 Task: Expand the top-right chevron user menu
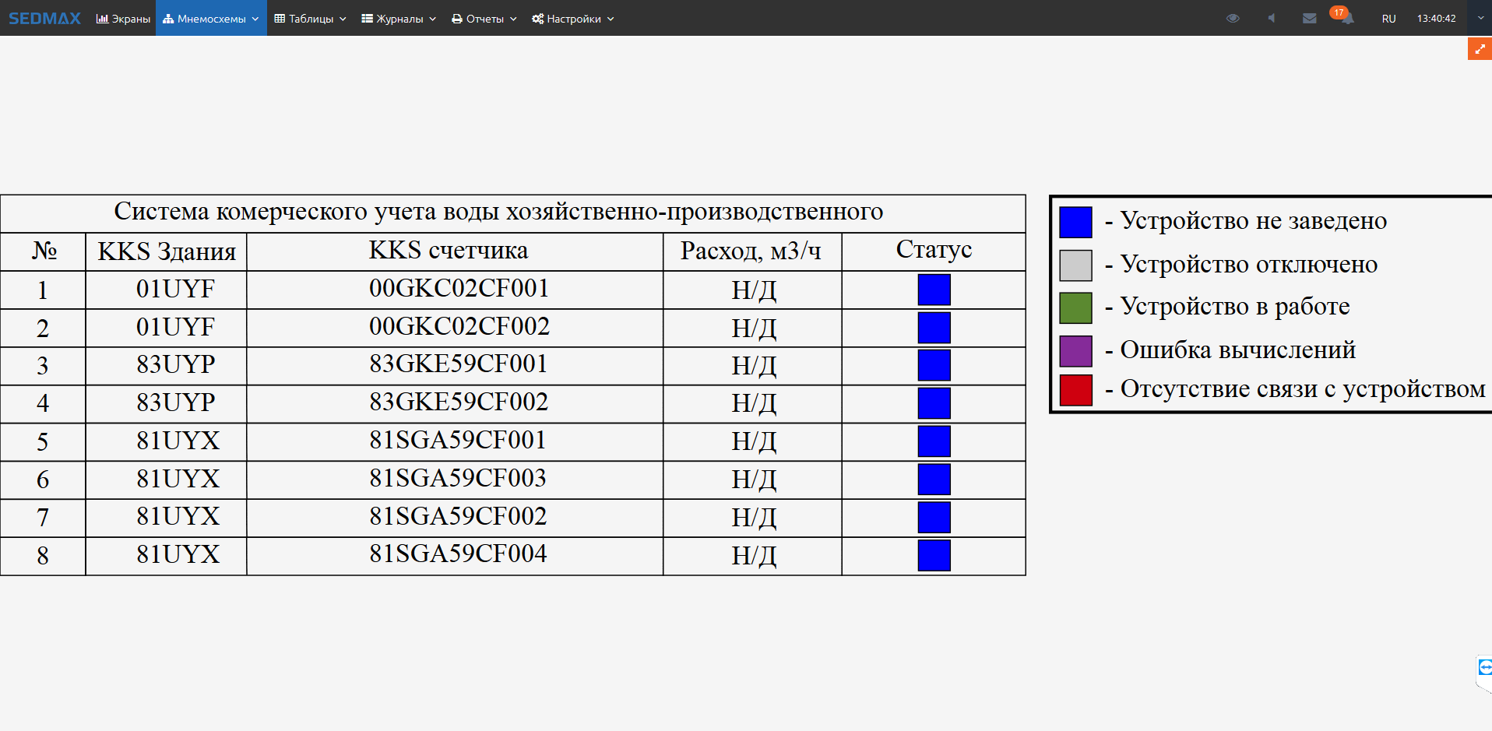click(1480, 18)
